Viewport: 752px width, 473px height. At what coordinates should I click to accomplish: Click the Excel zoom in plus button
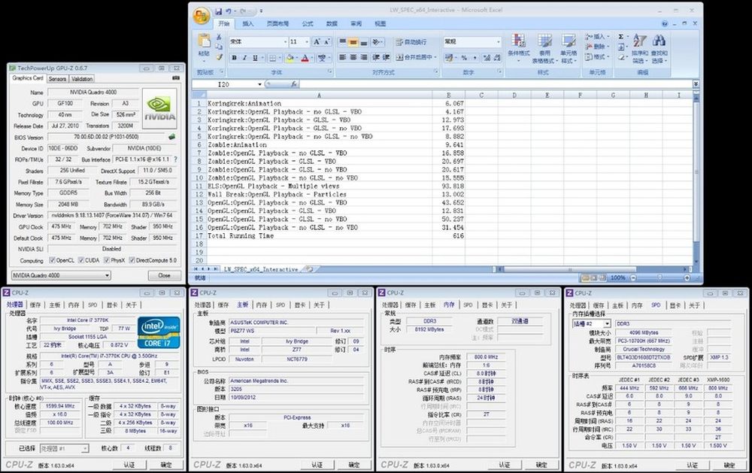(687, 277)
